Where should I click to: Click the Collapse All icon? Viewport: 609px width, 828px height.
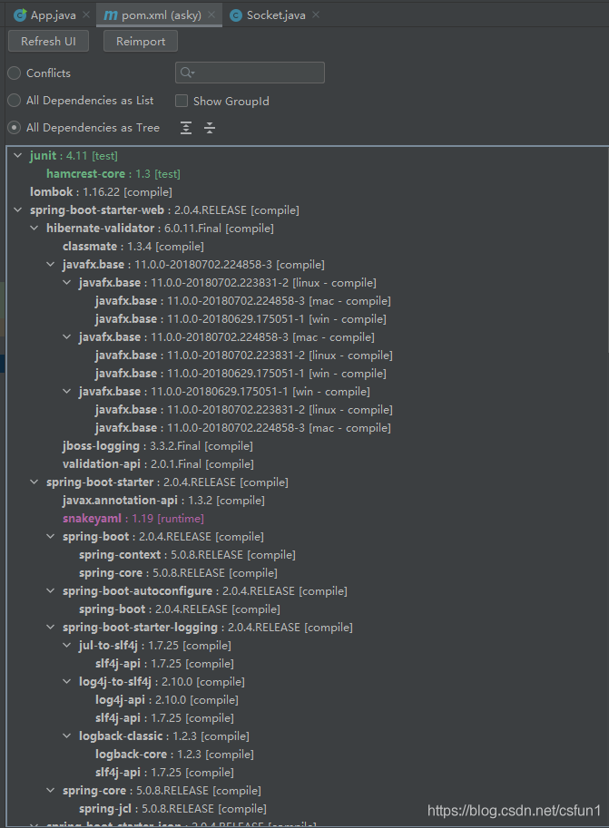click(210, 128)
